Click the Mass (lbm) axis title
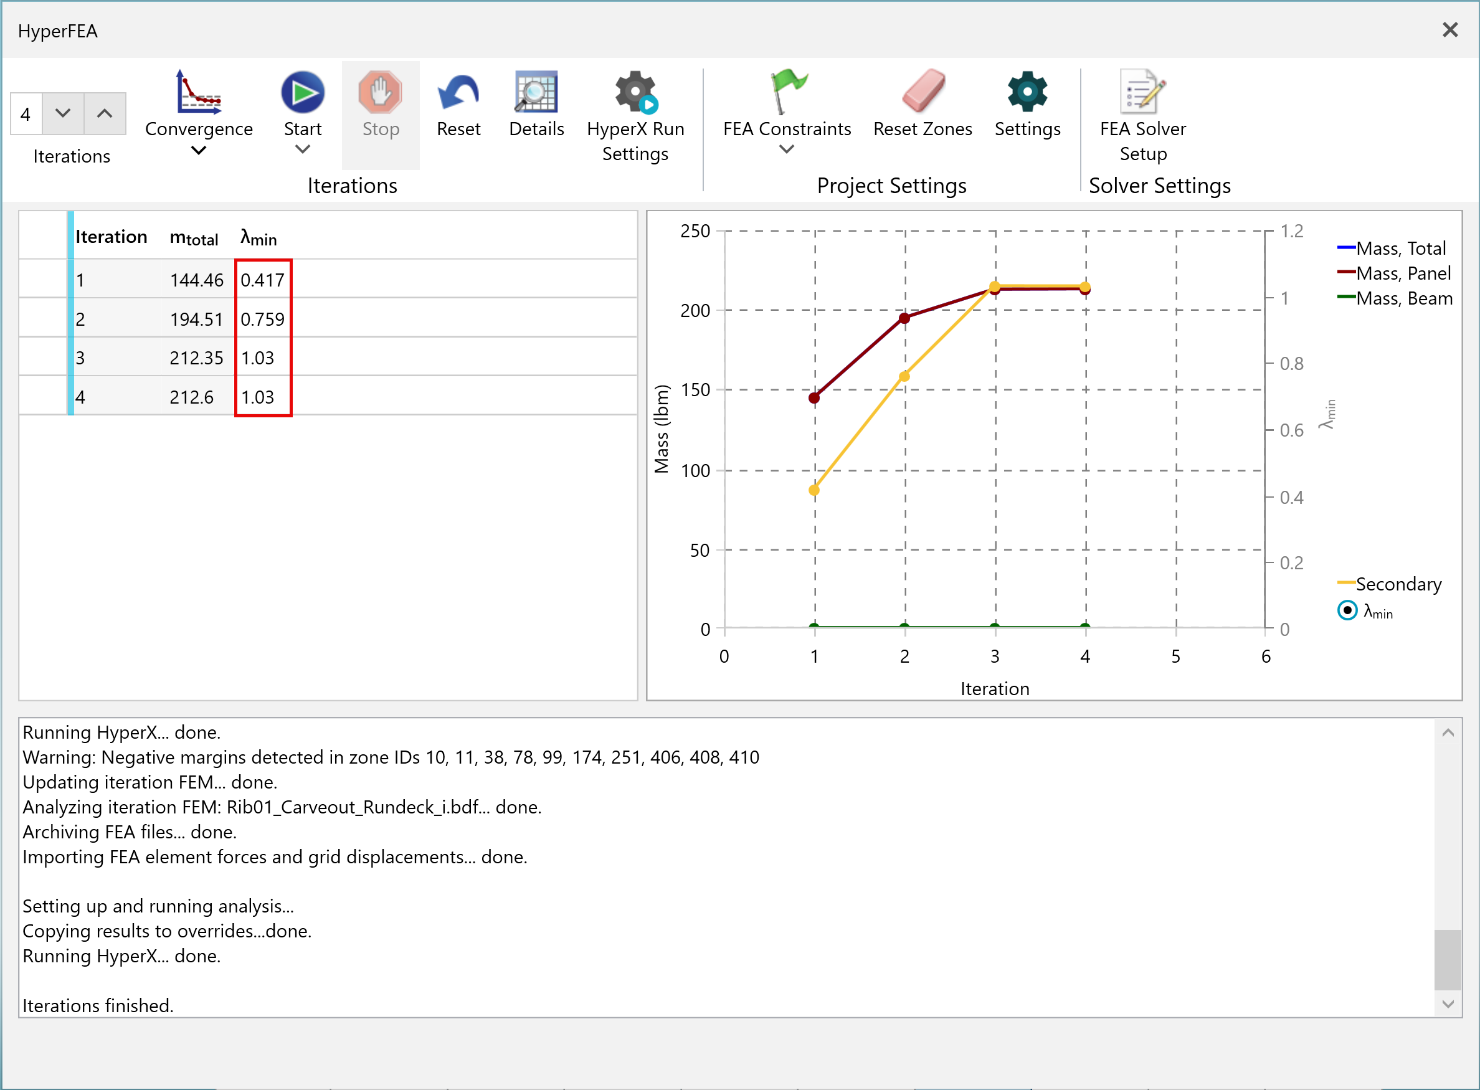The height and width of the screenshot is (1090, 1480). tap(661, 429)
